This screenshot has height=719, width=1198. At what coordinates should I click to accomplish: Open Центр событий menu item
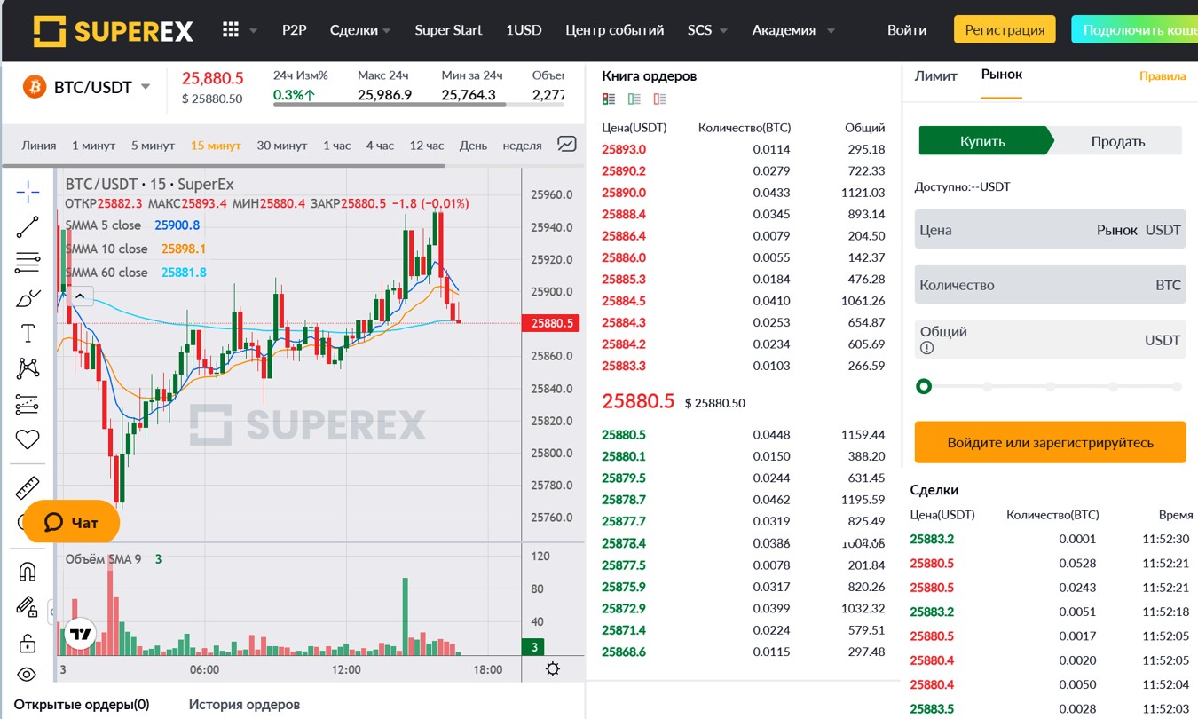[x=615, y=30]
